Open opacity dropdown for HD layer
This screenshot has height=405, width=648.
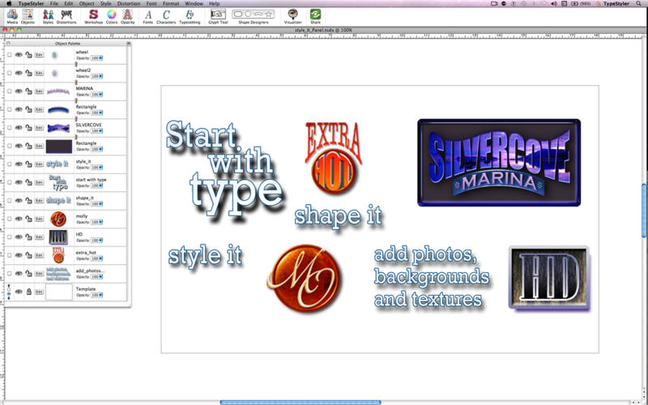tap(100, 240)
